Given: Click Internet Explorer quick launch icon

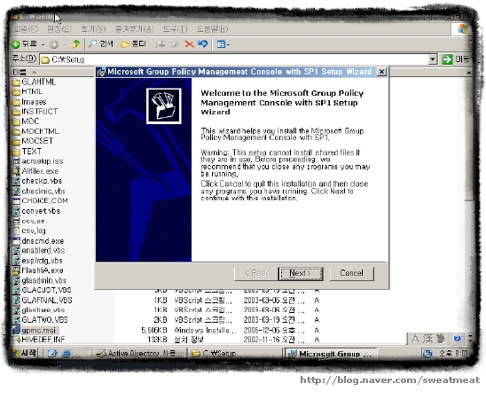Looking at the screenshot, I should tap(66, 354).
